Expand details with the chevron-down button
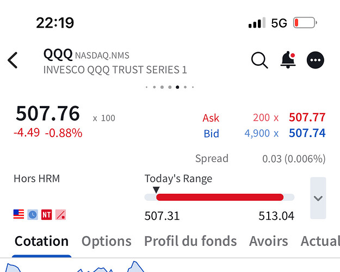The width and height of the screenshot is (340, 272). (x=318, y=198)
